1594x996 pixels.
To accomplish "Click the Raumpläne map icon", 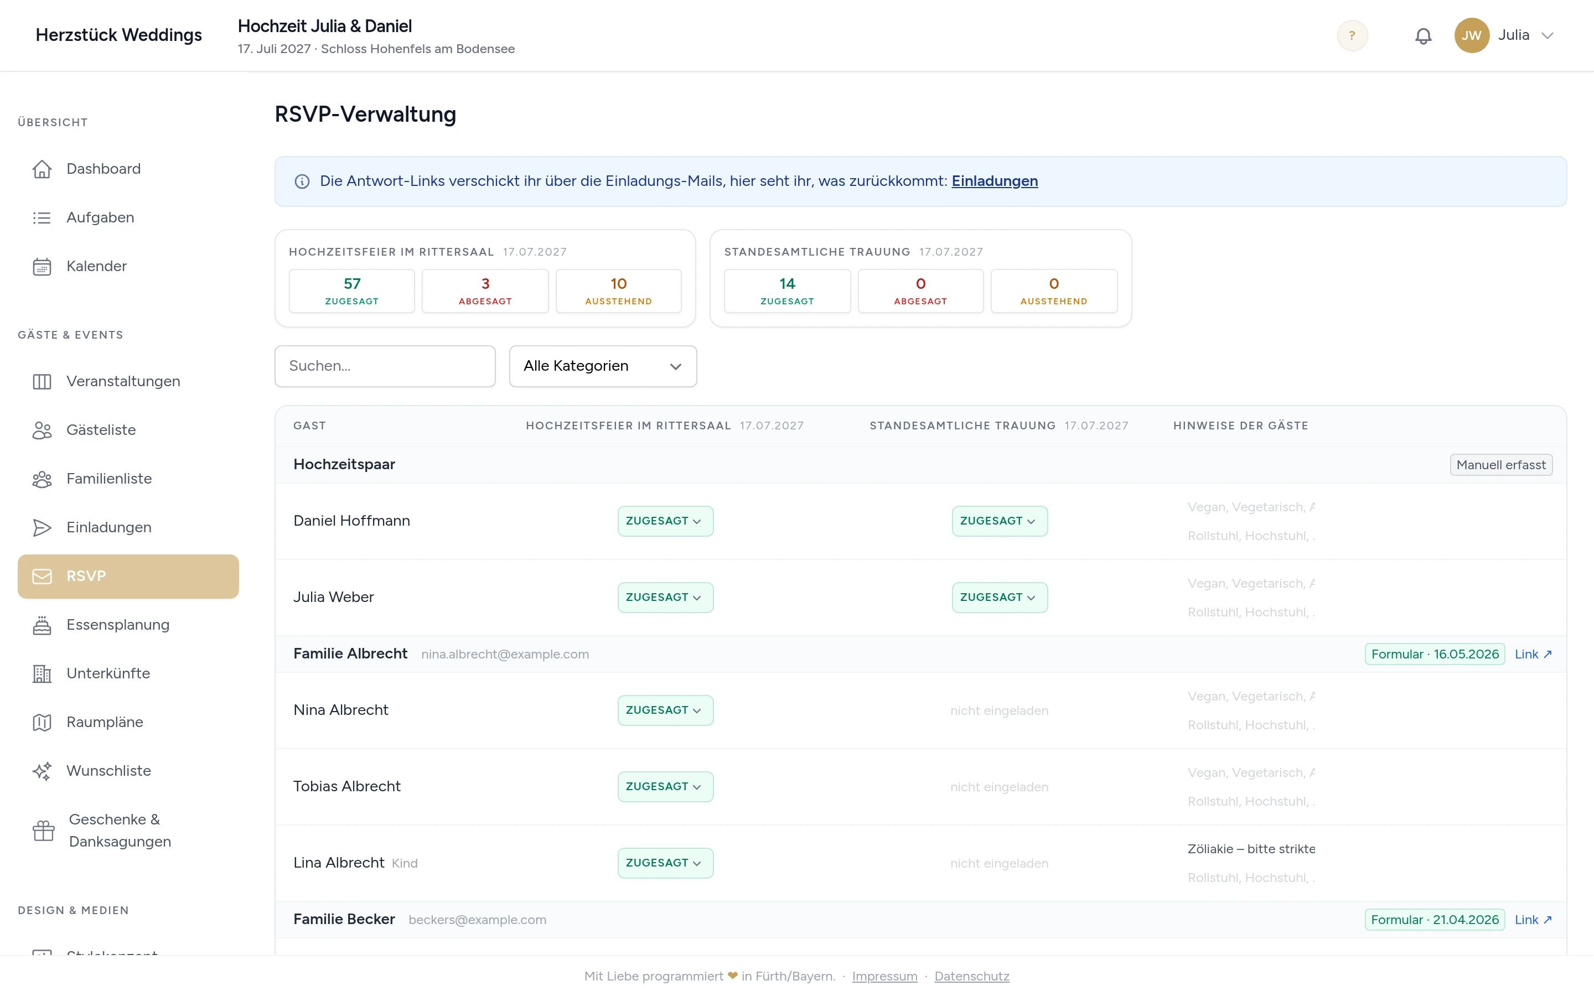I will pos(42,723).
